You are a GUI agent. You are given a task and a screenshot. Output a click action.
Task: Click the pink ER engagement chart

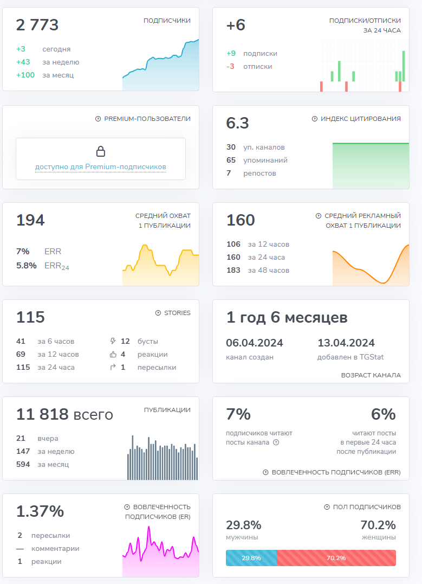(x=161, y=551)
